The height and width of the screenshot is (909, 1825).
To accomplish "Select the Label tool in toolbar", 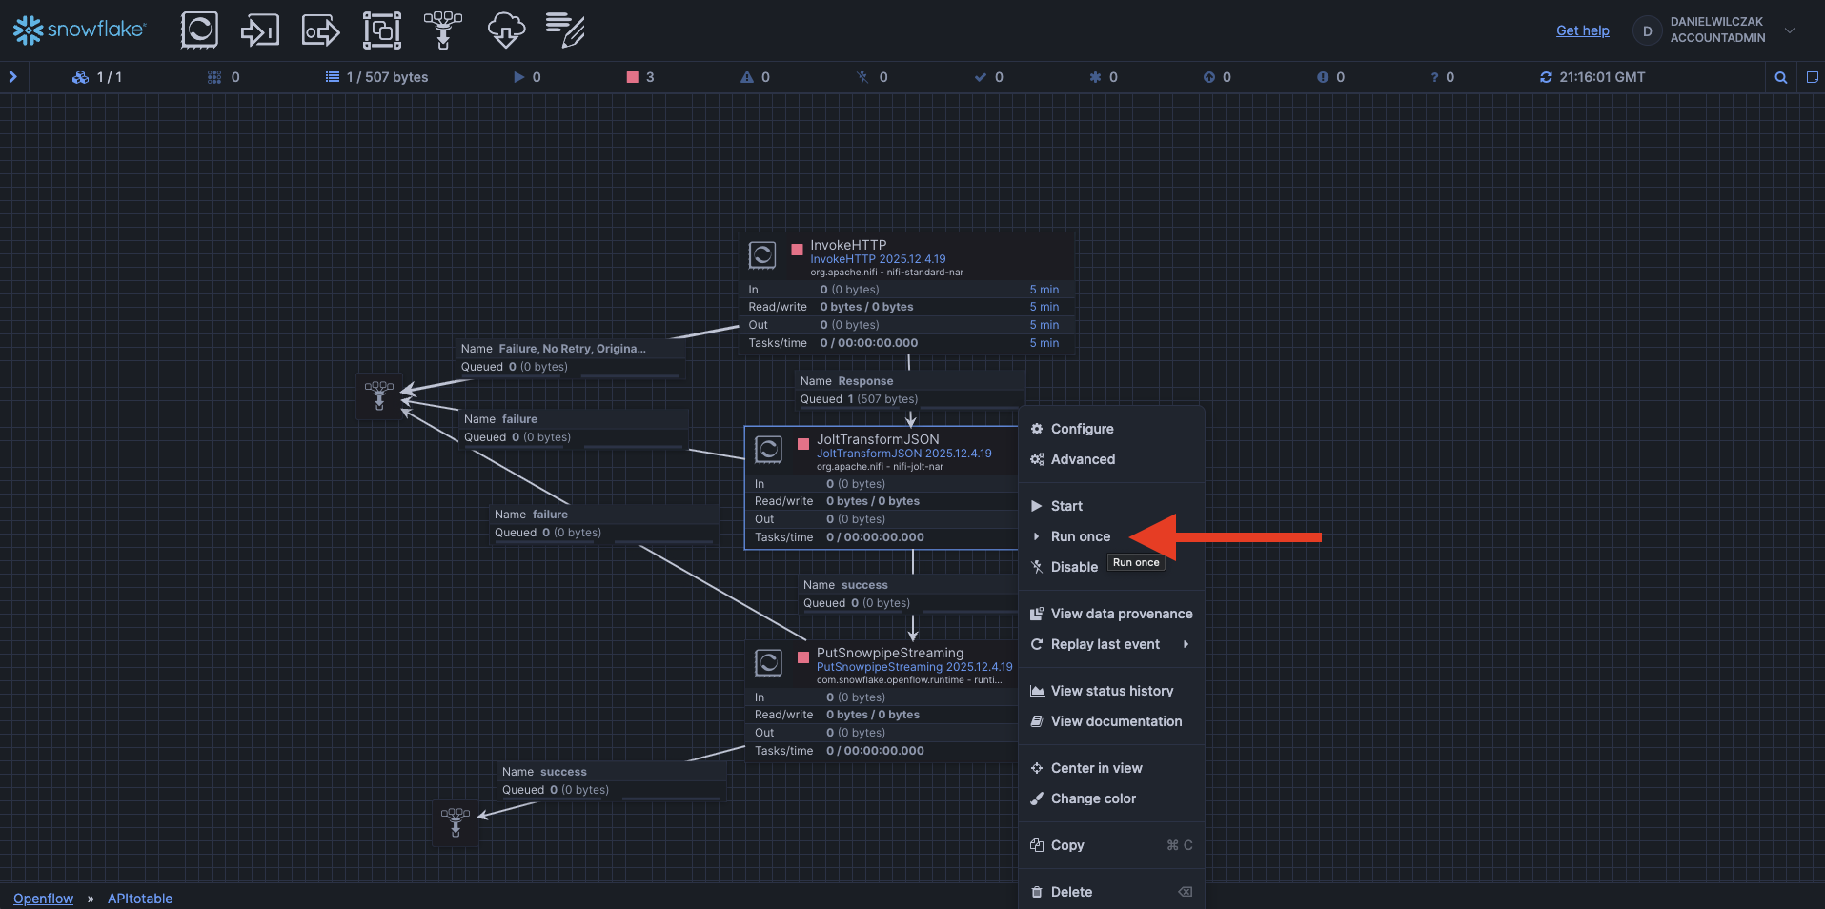I will [565, 30].
